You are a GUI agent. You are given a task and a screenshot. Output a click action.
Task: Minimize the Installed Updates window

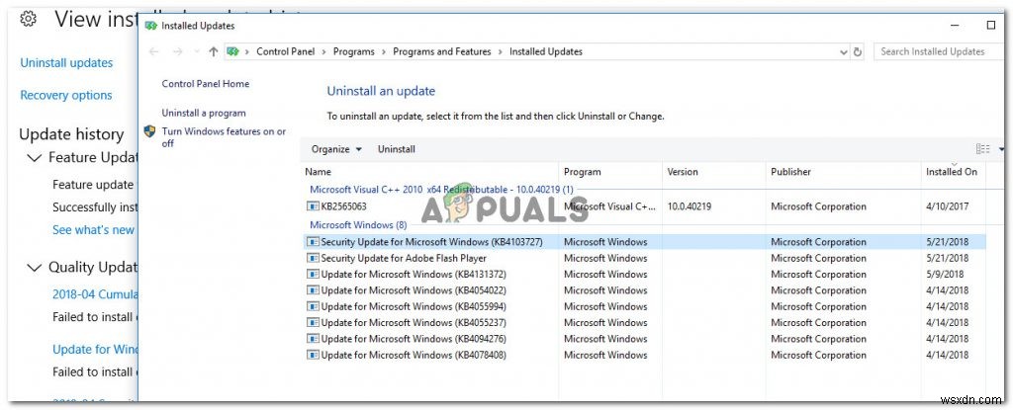pyautogui.click(x=955, y=26)
